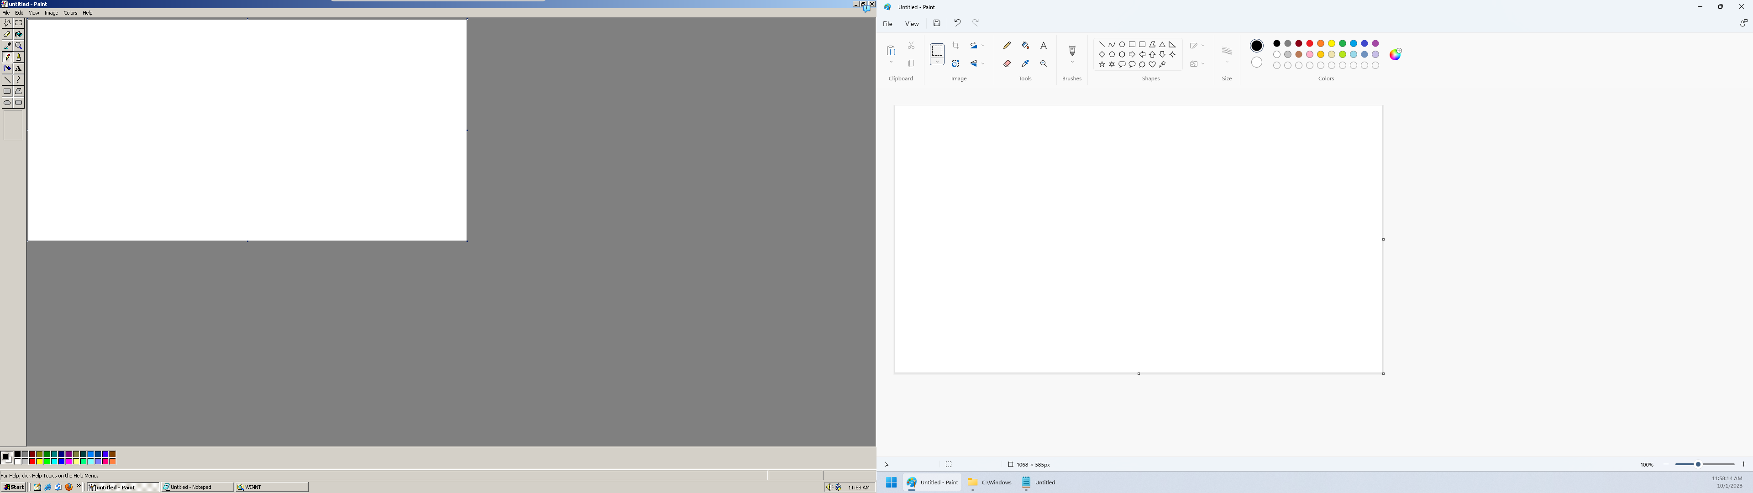Click the Save icon in modern Paint

[x=937, y=23]
